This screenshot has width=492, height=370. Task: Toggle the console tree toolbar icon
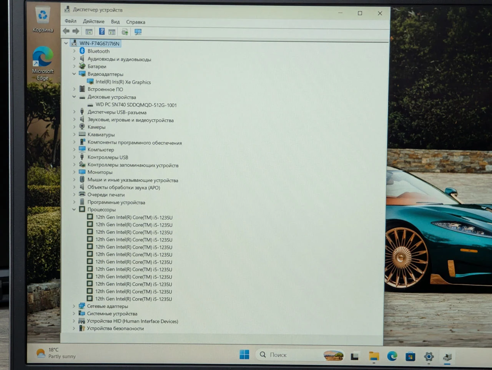[89, 32]
